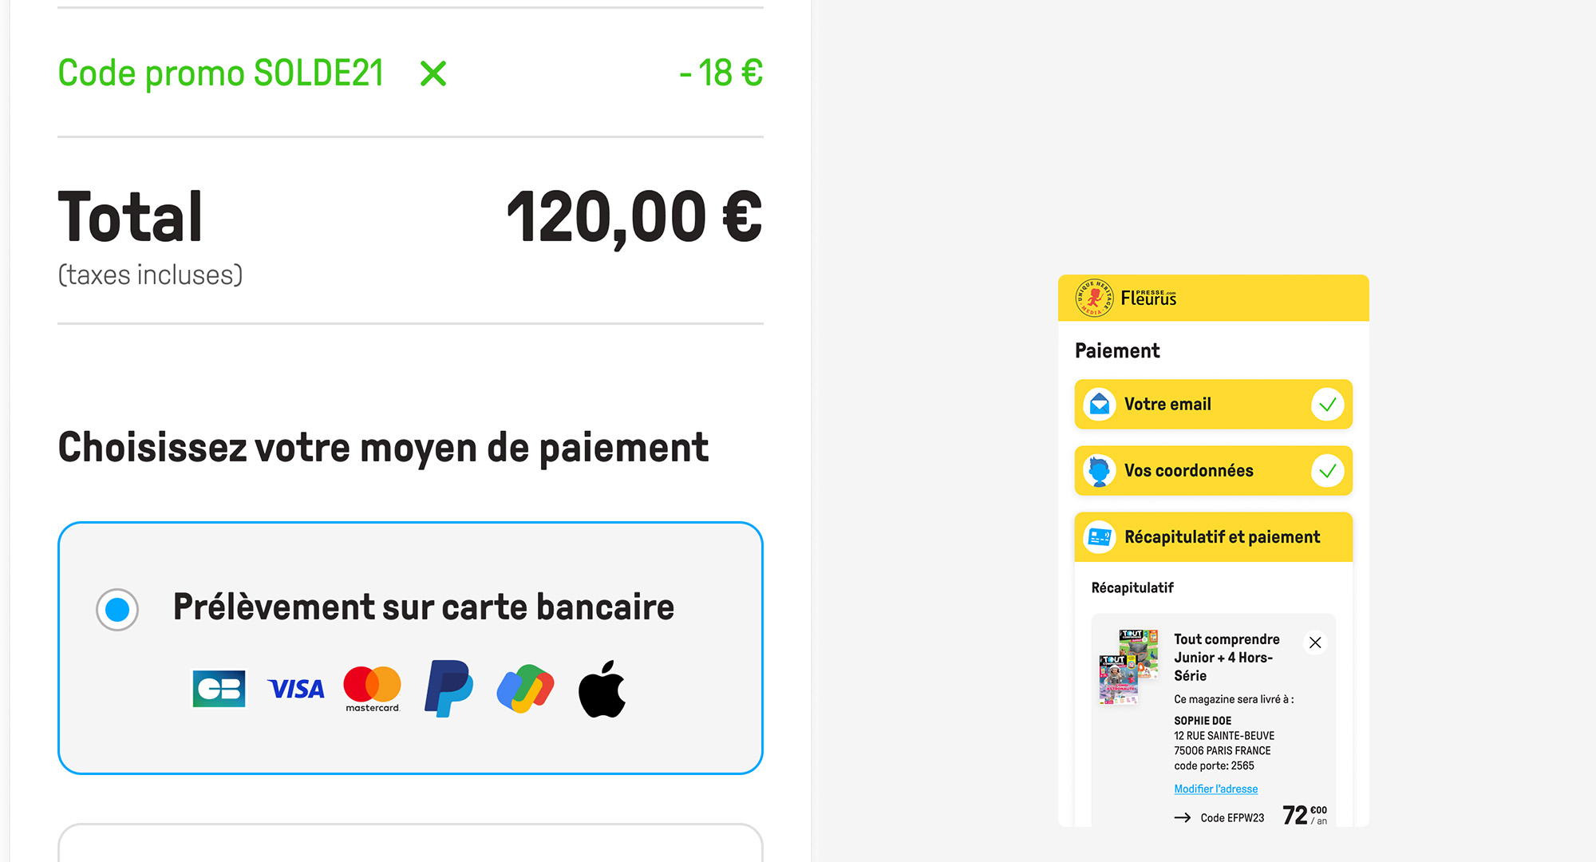Click the Code promo SOLDE21 label
1596x862 pixels.
coord(221,74)
